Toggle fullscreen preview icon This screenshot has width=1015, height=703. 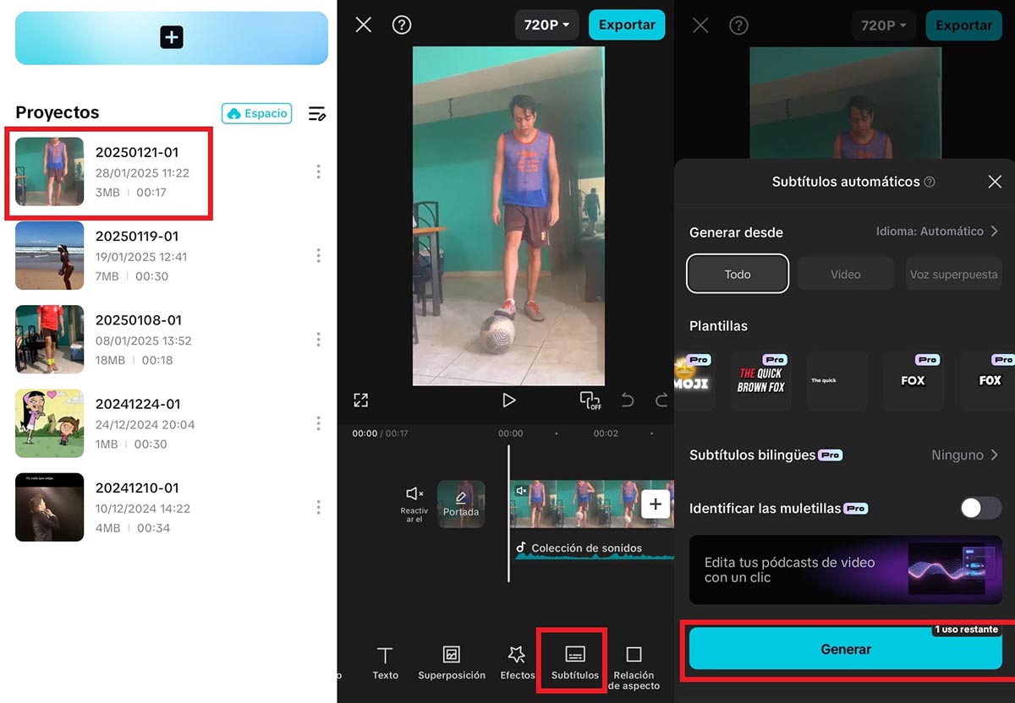361,400
